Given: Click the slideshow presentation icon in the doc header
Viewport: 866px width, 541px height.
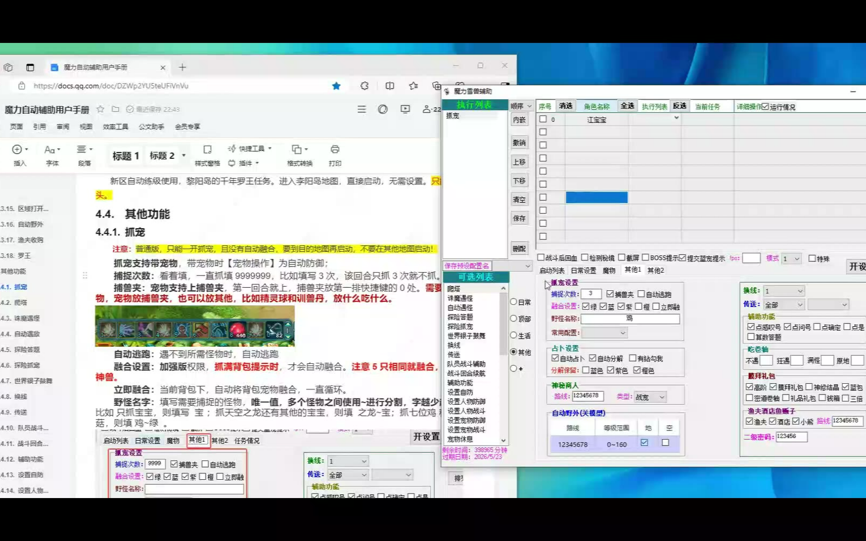Looking at the screenshot, I should (405, 109).
